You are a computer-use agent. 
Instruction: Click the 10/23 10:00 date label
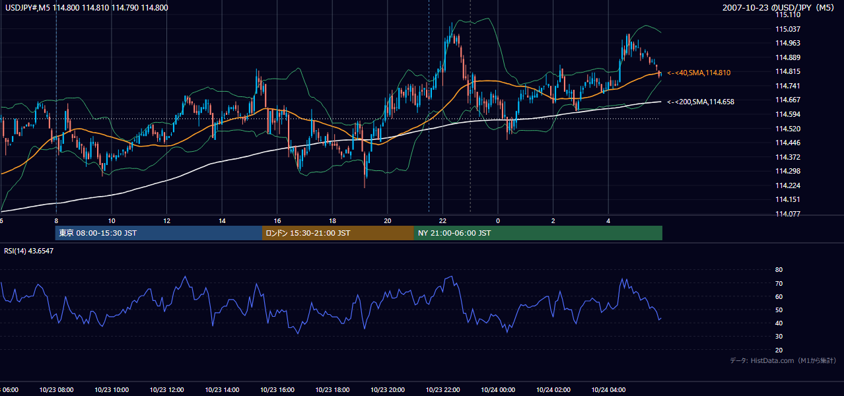(112, 390)
